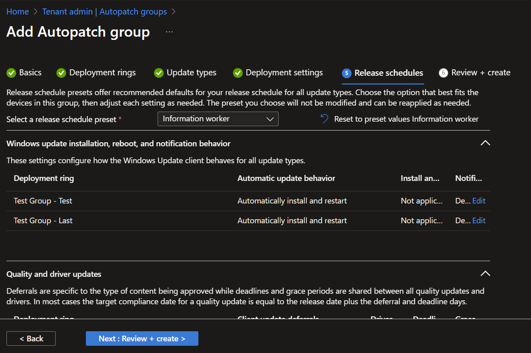Switch to the Deployment rings tab

(x=96, y=73)
